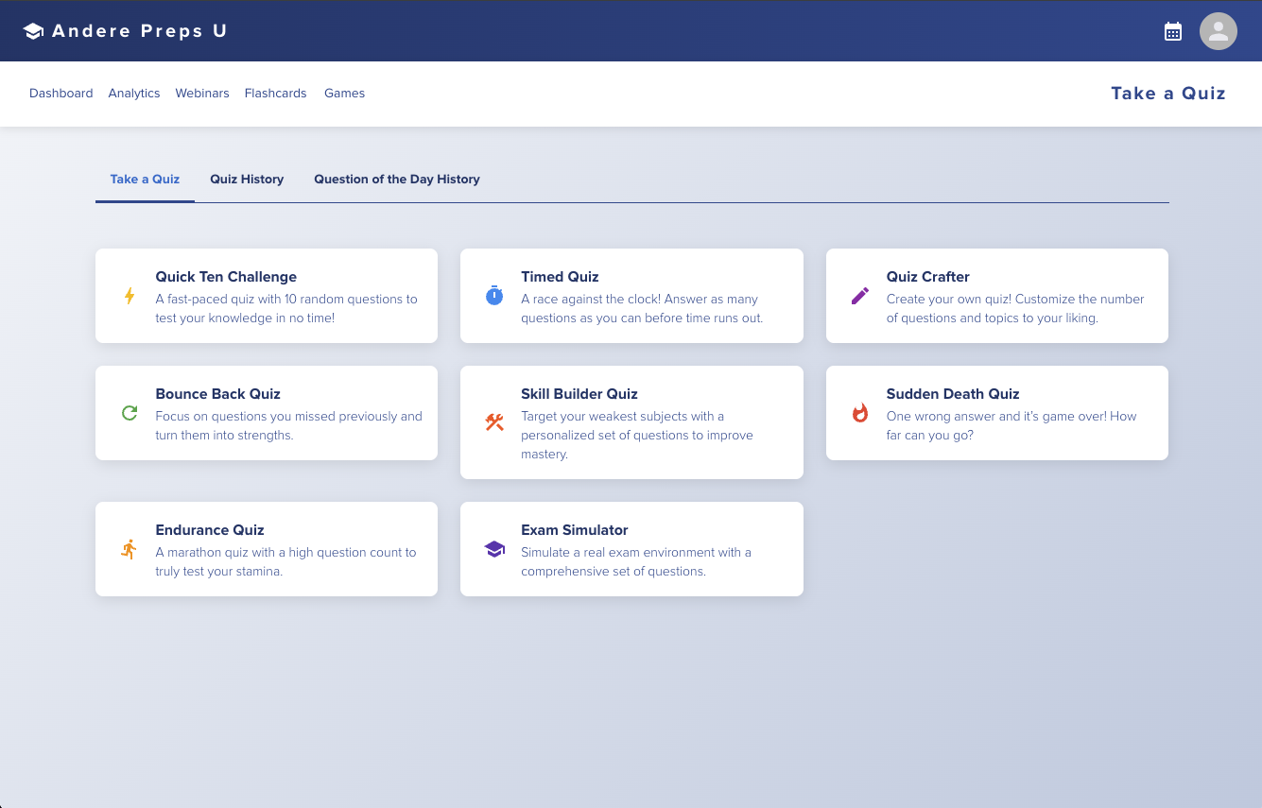Click the tools icon for Skill Builder

(x=494, y=422)
